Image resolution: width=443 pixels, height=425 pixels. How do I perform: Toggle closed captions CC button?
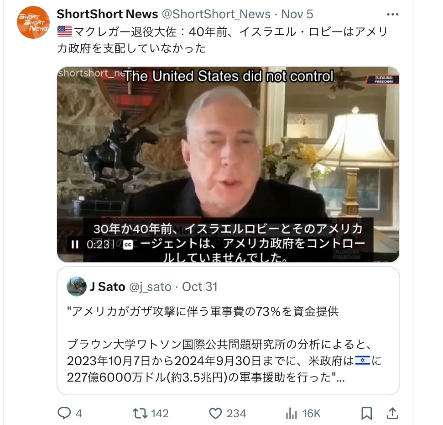[x=128, y=244]
